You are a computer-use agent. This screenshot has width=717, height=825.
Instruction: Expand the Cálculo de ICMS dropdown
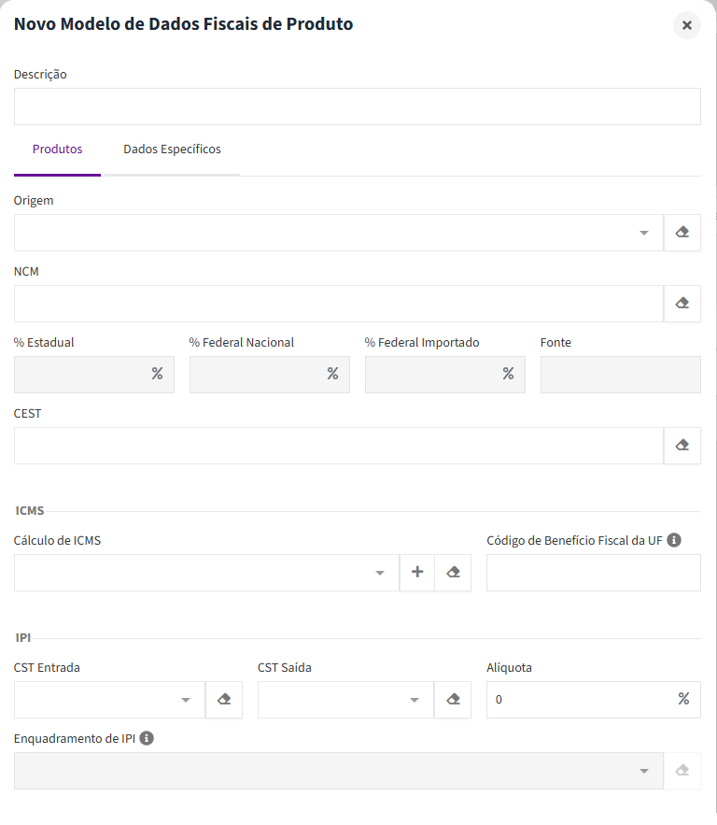pos(206,573)
